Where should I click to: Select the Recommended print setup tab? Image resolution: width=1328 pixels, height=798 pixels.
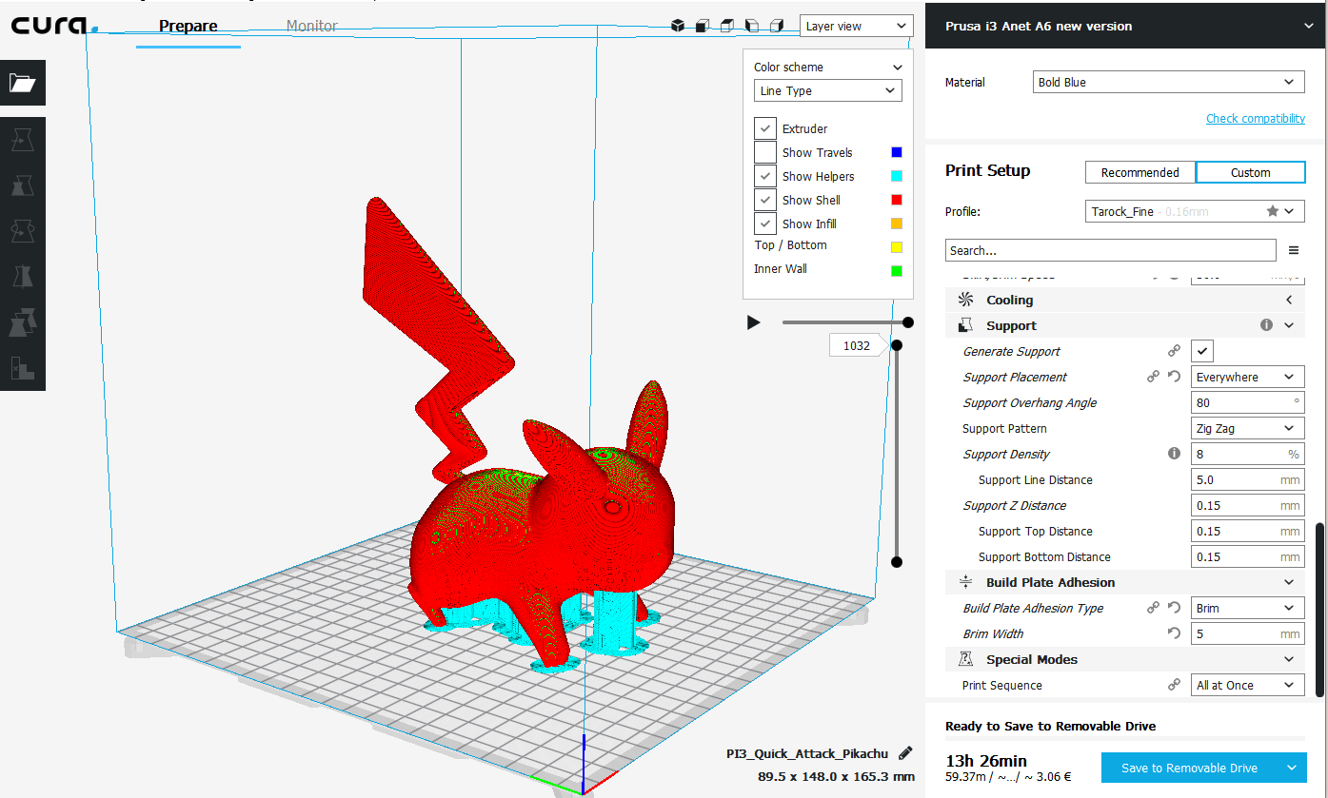click(1140, 172)
